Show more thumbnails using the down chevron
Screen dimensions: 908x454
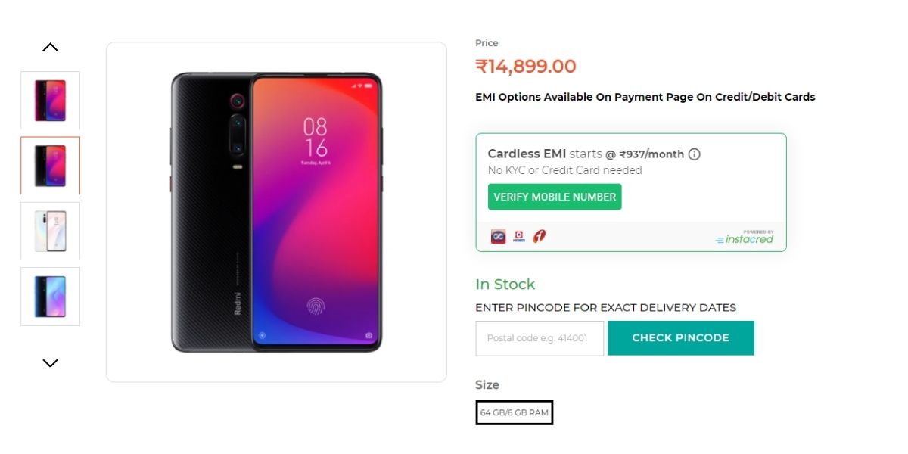(x=50, y=362)
